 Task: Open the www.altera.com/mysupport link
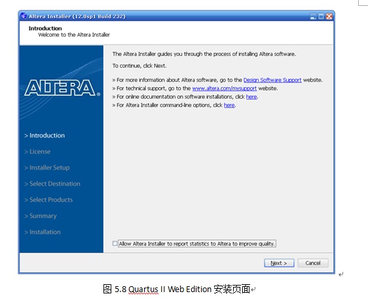(225, 88)
